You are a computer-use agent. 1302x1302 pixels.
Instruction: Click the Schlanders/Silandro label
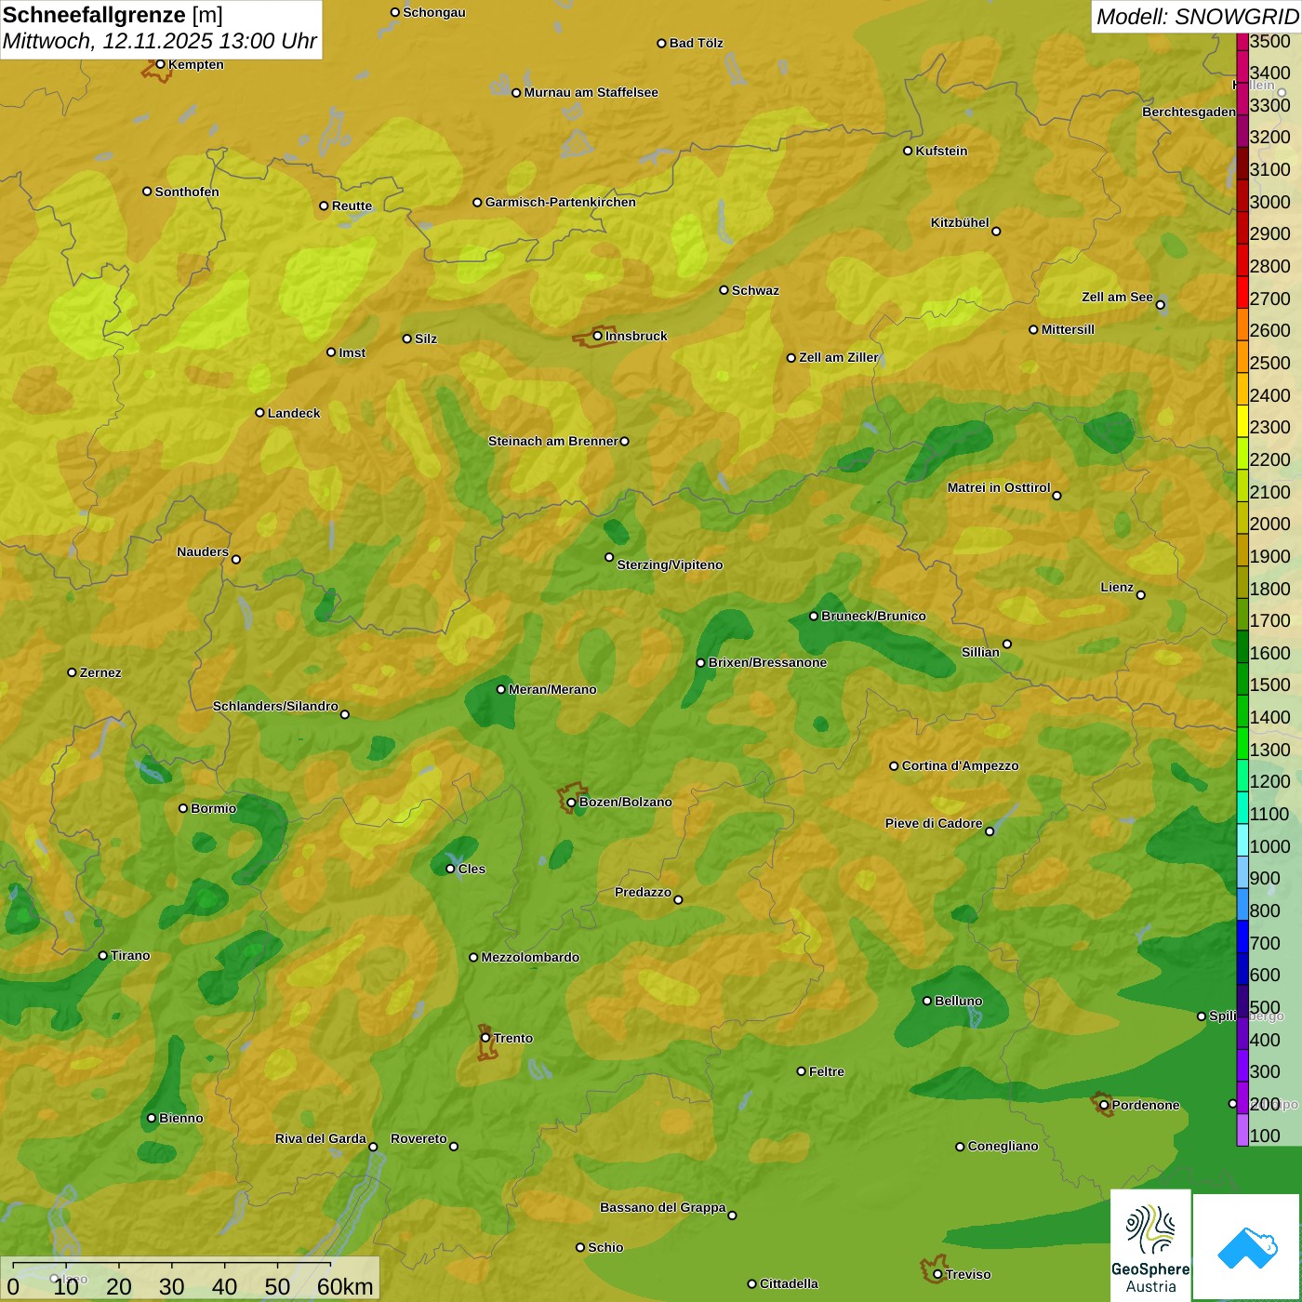click(275, 706)
